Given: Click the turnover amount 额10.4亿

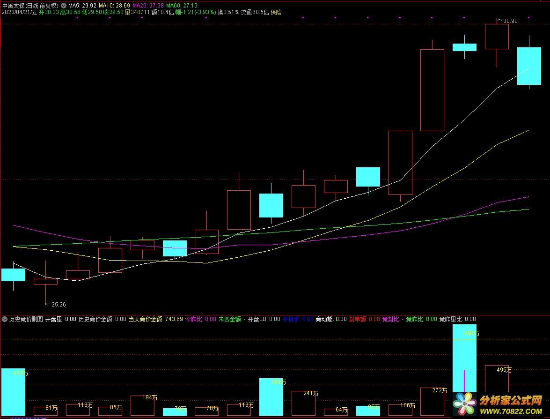Looking at the screenshot, I should coord(162,12).
